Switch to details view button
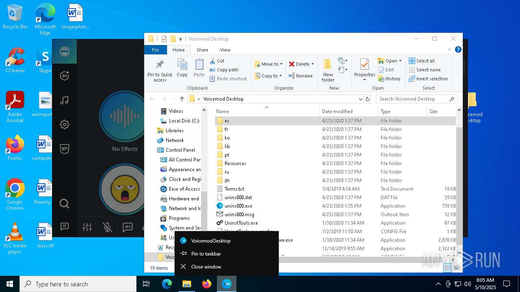This screenshot has width=520, height=292. click(448, 268)
